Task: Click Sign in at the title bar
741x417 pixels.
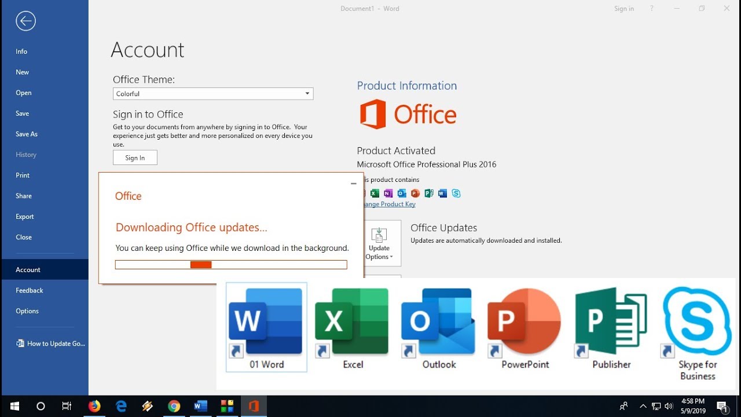Action: [624, 9]
